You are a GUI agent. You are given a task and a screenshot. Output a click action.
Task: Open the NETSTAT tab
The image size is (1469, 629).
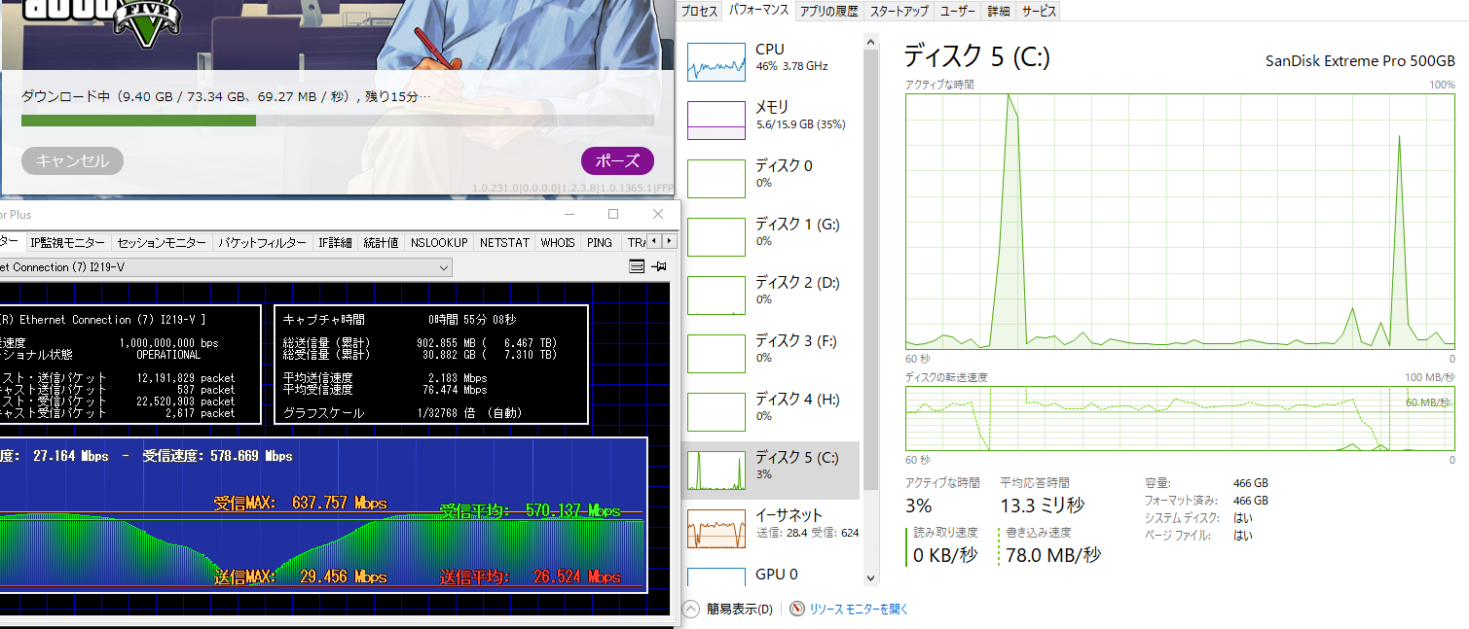pyautogui.click(x=504, y=243)
